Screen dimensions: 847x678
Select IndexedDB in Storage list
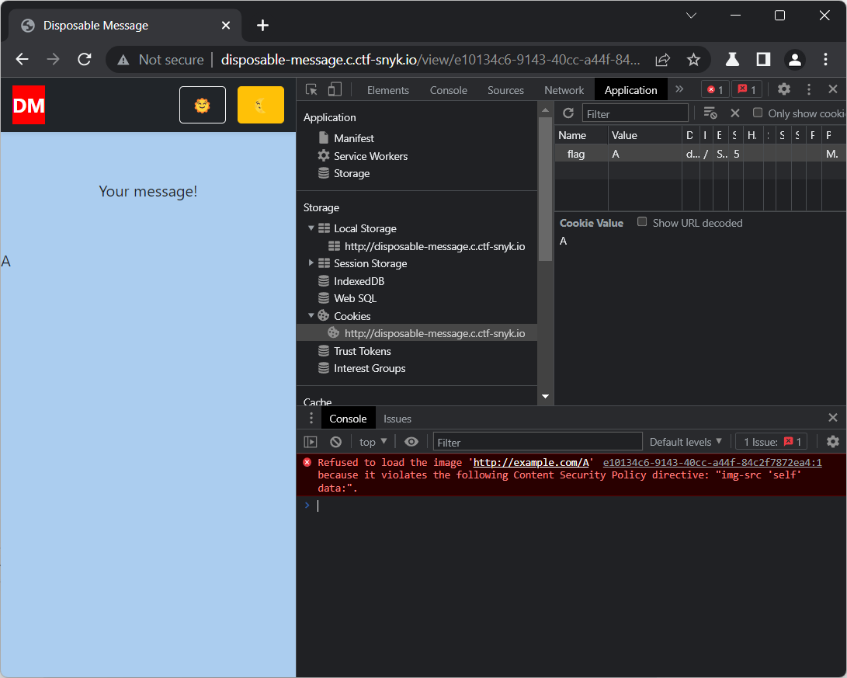[359, 281]
